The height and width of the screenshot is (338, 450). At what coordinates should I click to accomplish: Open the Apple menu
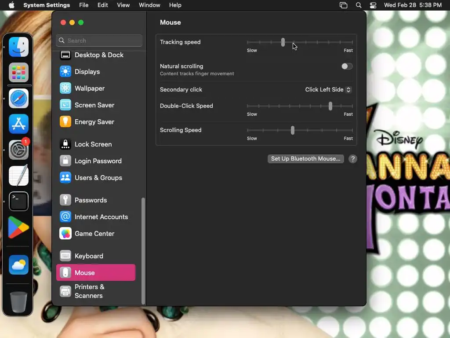tap(11, 5)
